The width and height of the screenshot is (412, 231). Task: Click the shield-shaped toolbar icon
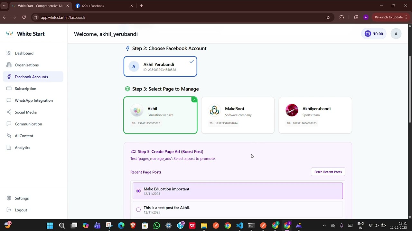356,17
